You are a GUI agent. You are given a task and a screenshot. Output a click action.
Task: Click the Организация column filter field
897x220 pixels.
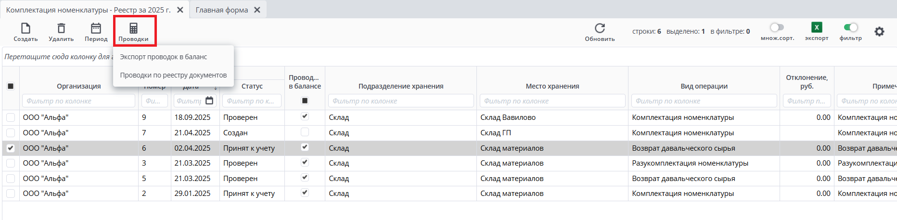(x=78, y=101)
